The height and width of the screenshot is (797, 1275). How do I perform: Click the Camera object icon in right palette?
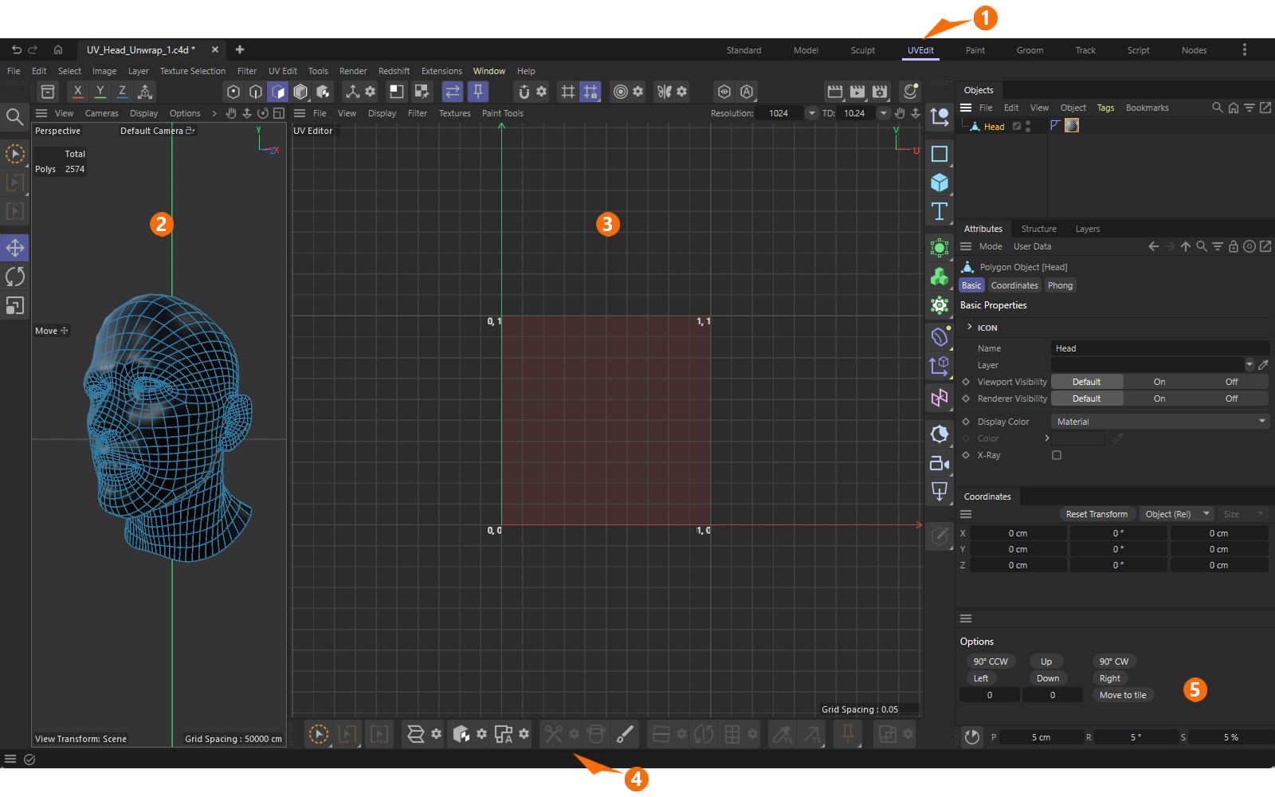tap(940, 463)
